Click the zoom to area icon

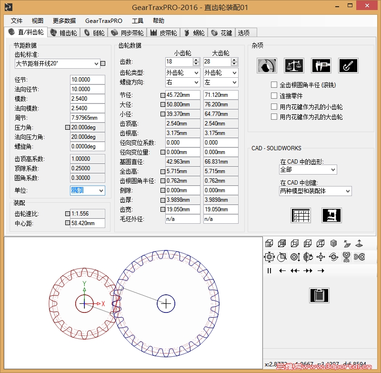[282, 257]
